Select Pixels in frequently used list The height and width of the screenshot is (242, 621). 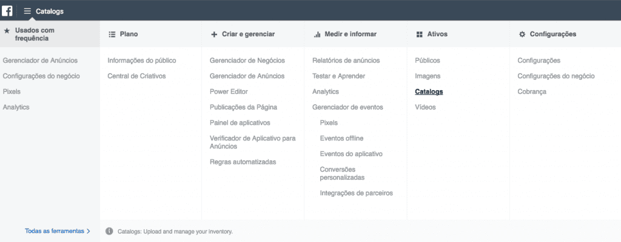click(12, 91)
